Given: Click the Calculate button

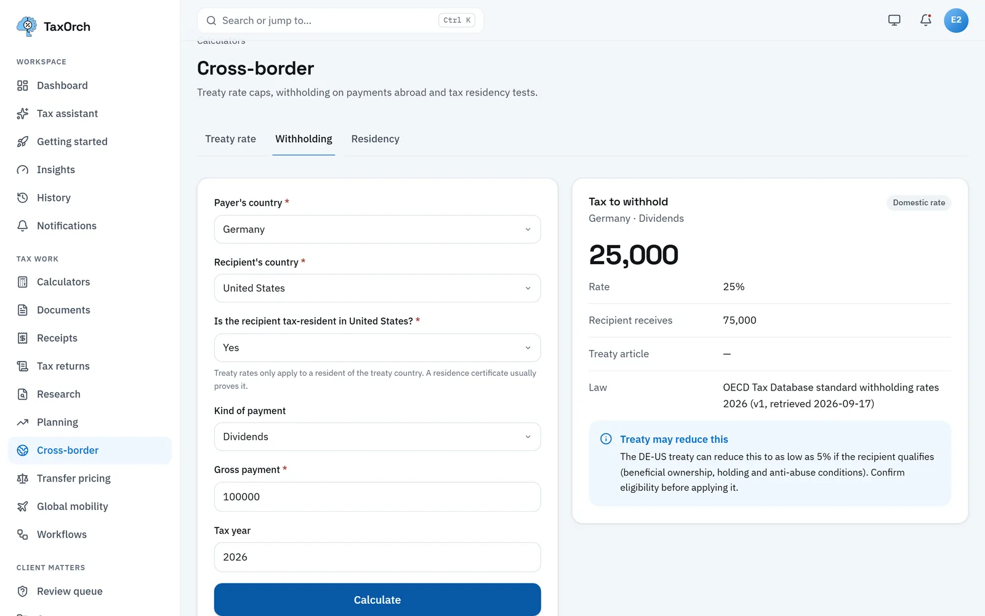Looking at the screenshot, I should click(377, 599).
